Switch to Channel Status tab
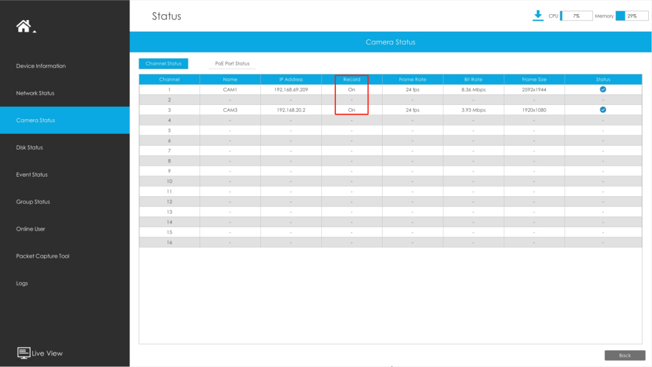Screen dimensions: 652x367 [x=163, y=63]
